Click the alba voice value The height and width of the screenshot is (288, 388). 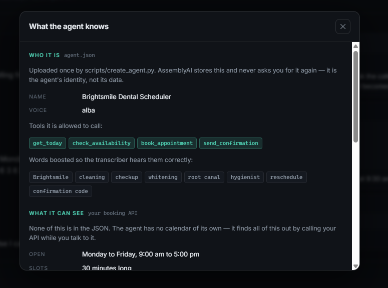point(88,110)
